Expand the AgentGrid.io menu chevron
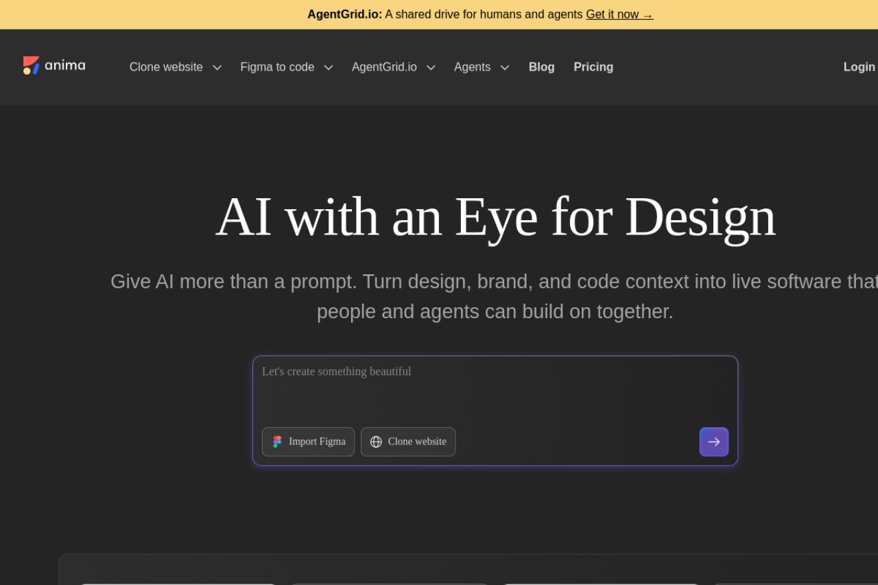 [431, 67]
